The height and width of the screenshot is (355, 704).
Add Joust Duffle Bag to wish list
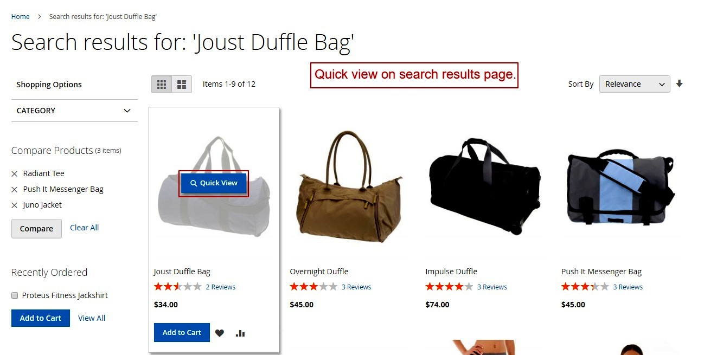[219, 333]
